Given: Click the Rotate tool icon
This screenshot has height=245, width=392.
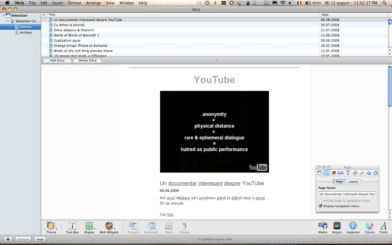Looking at the screenshot, I should (x=184, y=228).
